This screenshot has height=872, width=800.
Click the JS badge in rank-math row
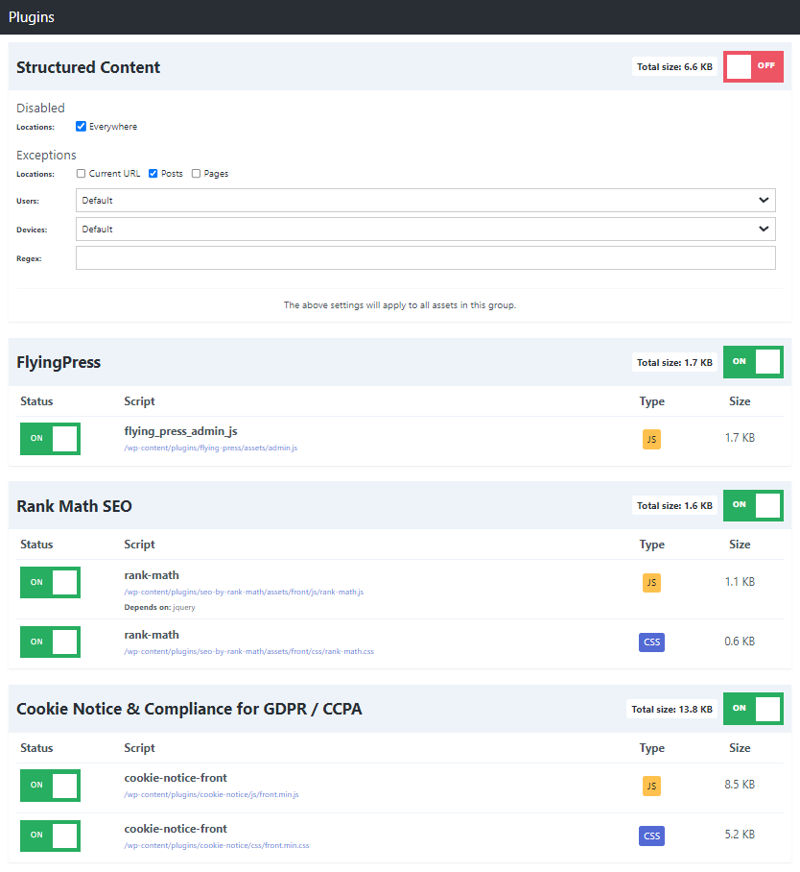(651, 583)
